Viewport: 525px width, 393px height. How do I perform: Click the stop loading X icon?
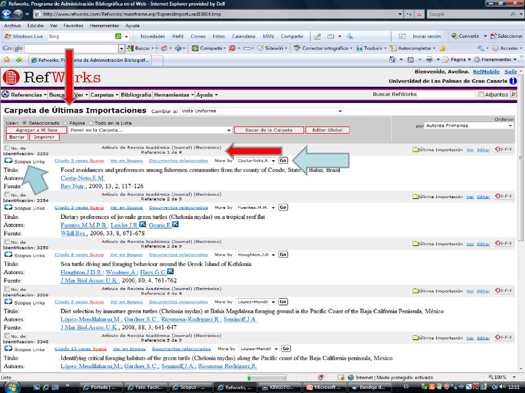(x=419, y=14)
